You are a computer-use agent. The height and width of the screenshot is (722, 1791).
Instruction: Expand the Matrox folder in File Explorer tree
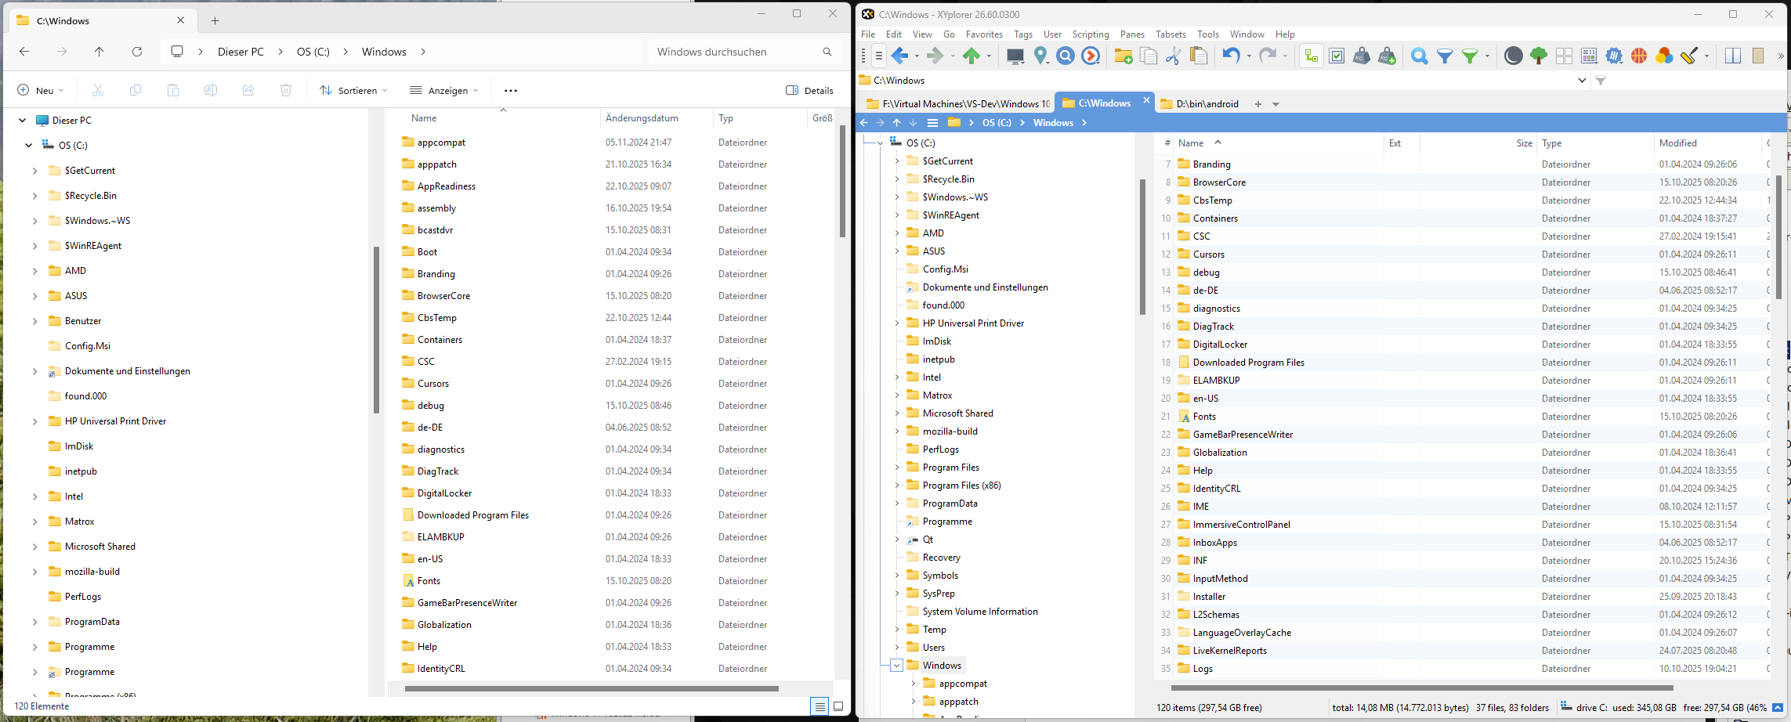34,522
